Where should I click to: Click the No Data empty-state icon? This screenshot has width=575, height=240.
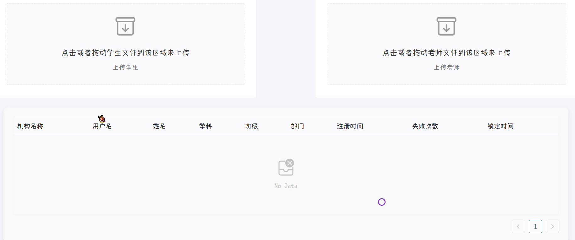[x=286, y=167]
